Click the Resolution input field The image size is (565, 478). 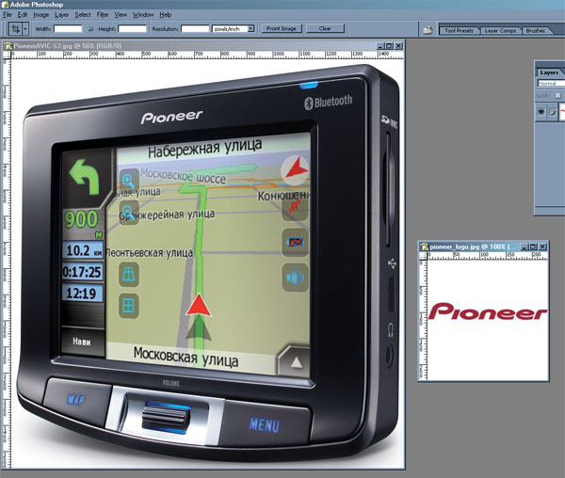tap(195, 29)
